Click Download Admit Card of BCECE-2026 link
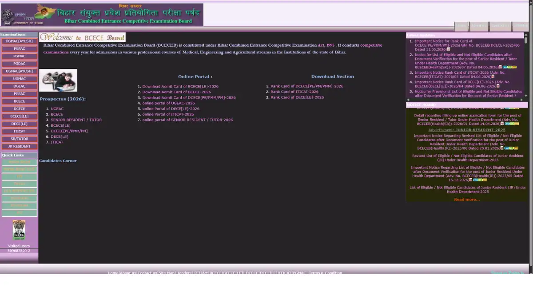 (x=177, y=92)
